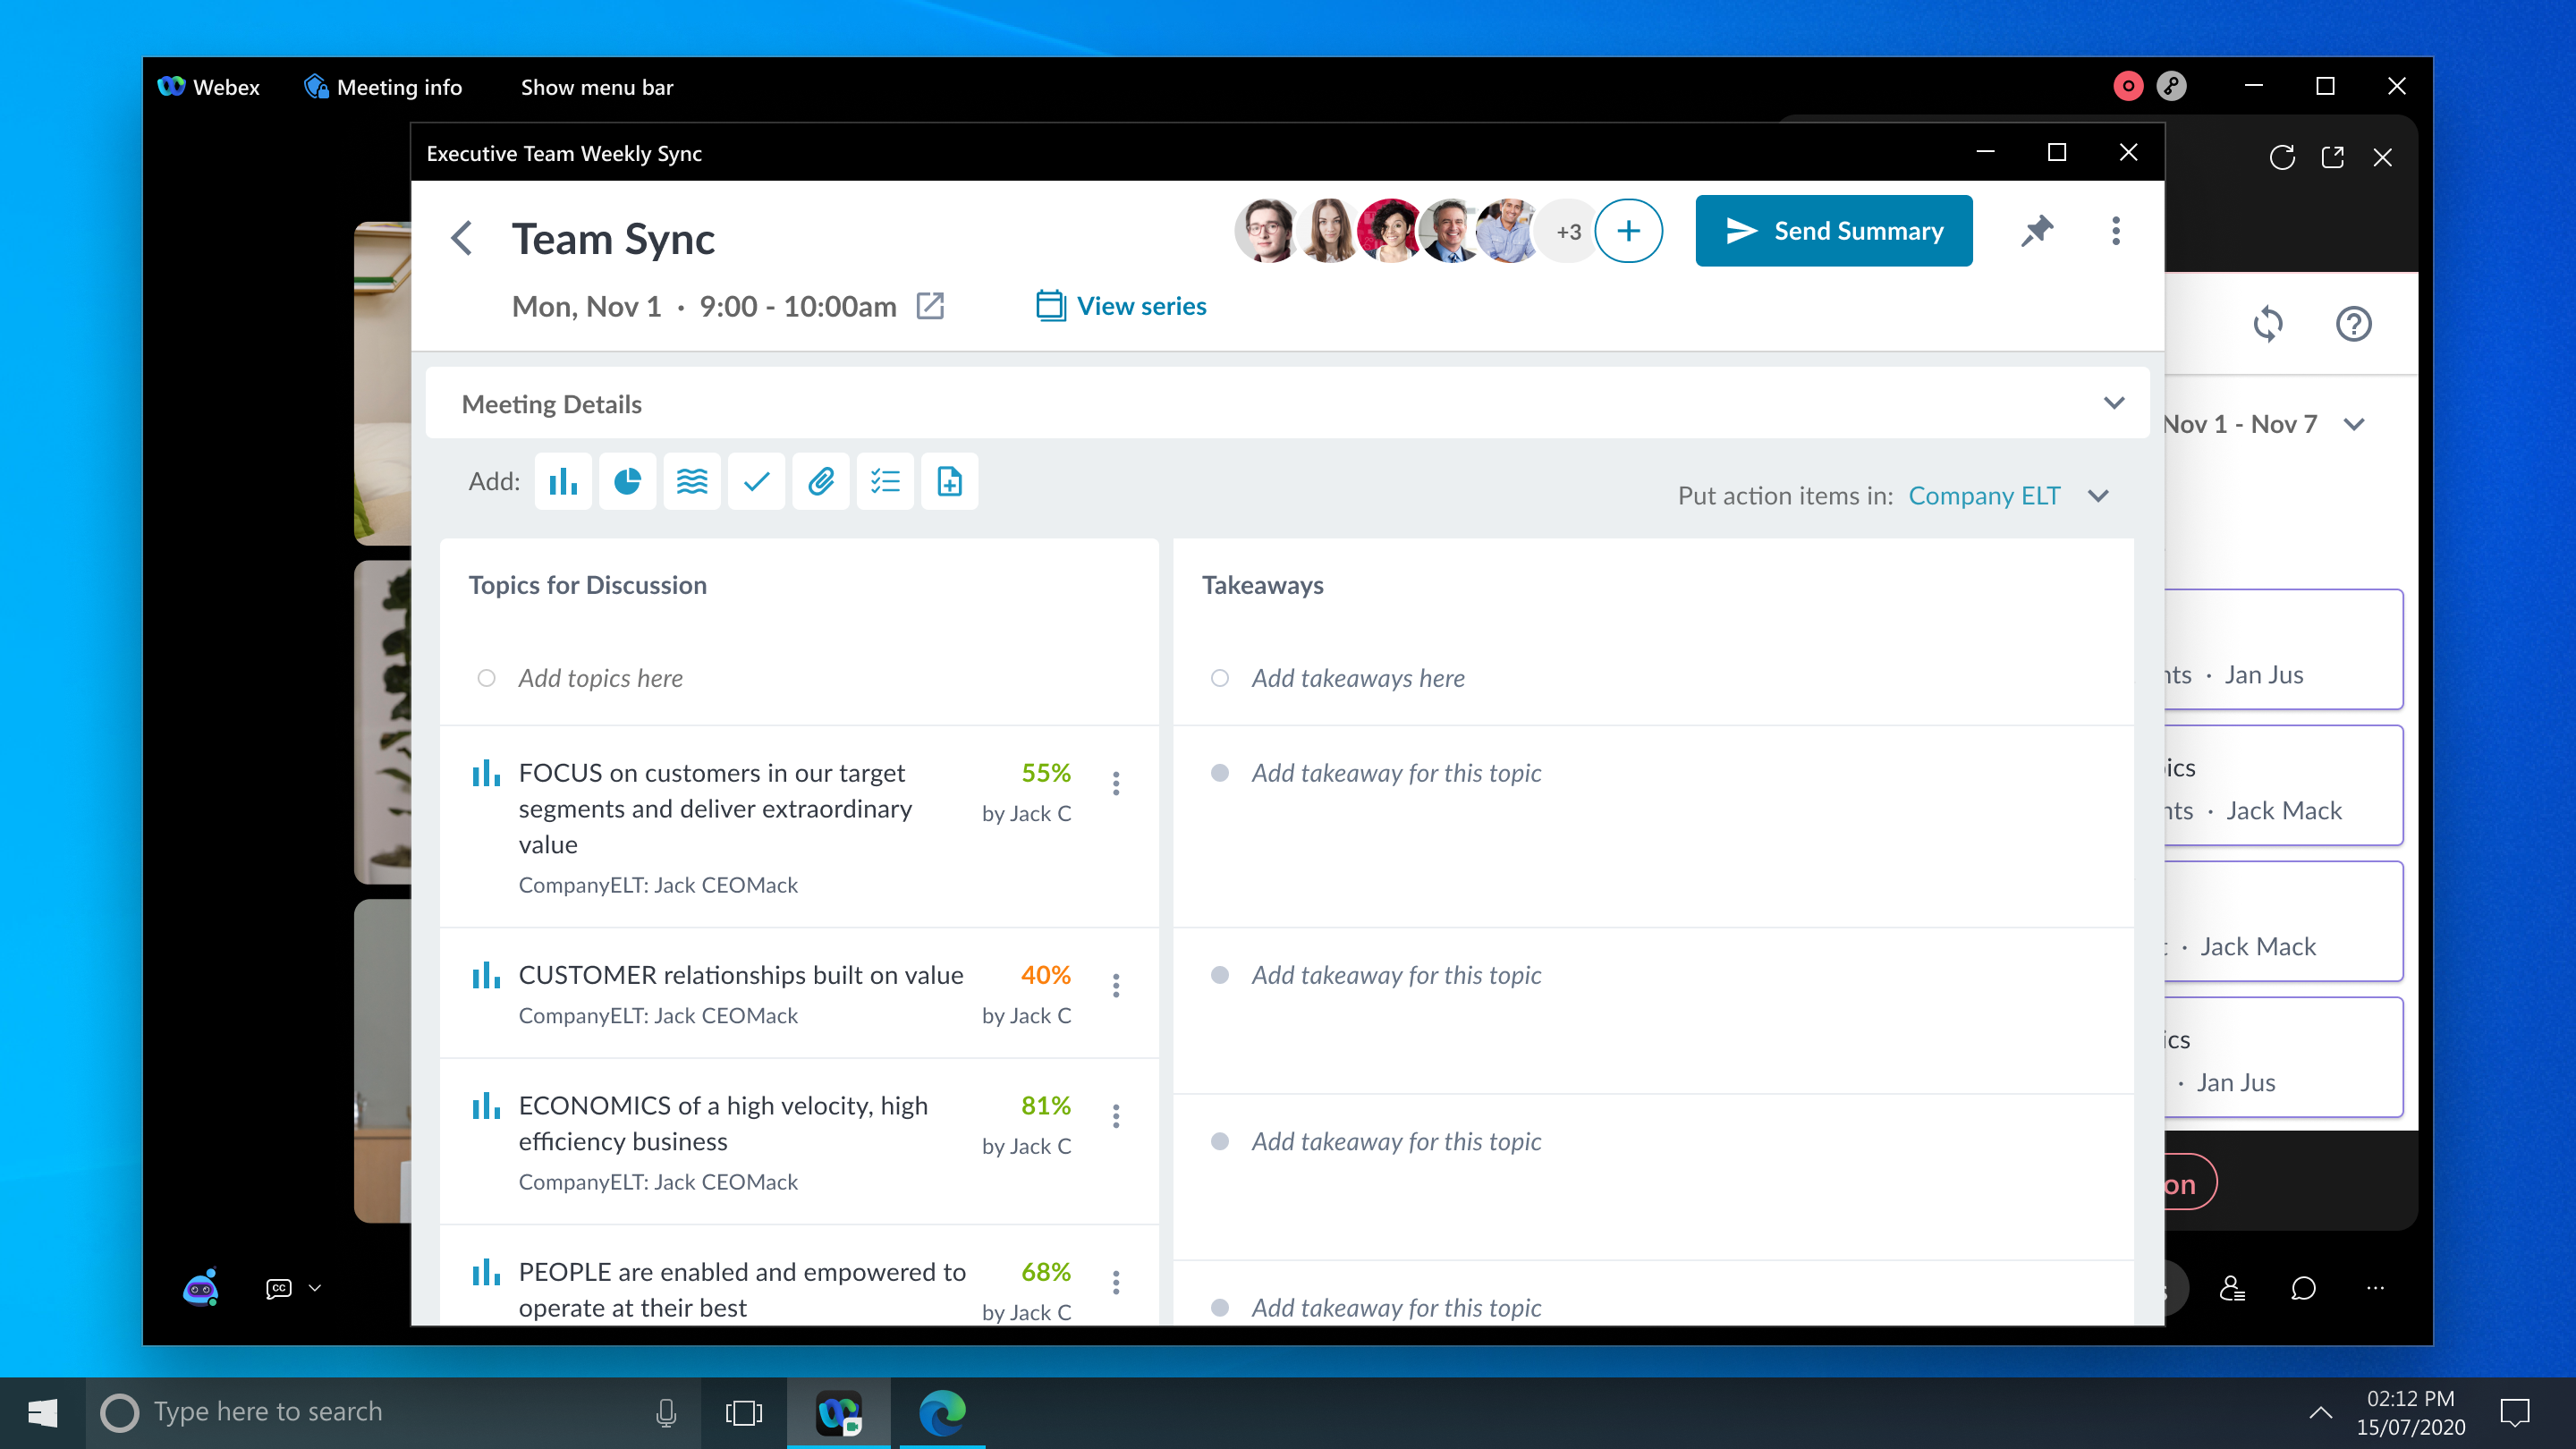Image resolution: width=2576 pixels, height=1449 pixels.
Task: Open more panel options in Webex
Action: point(2376,1288)
